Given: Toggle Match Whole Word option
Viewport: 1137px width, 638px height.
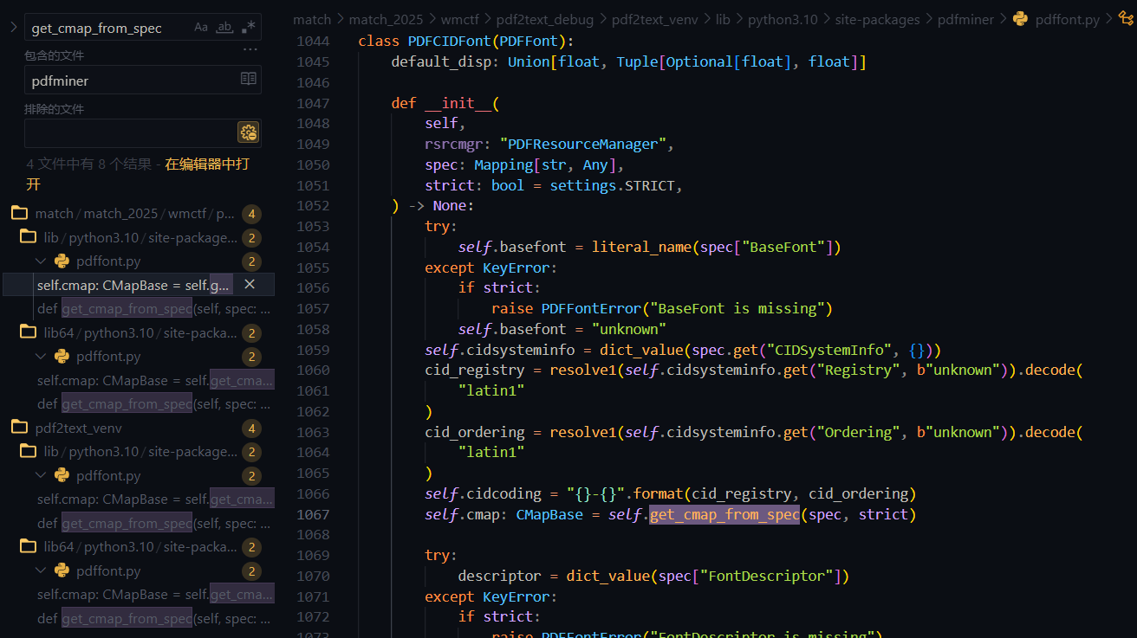Looking at the screenshot, I should tap(224, 28).
